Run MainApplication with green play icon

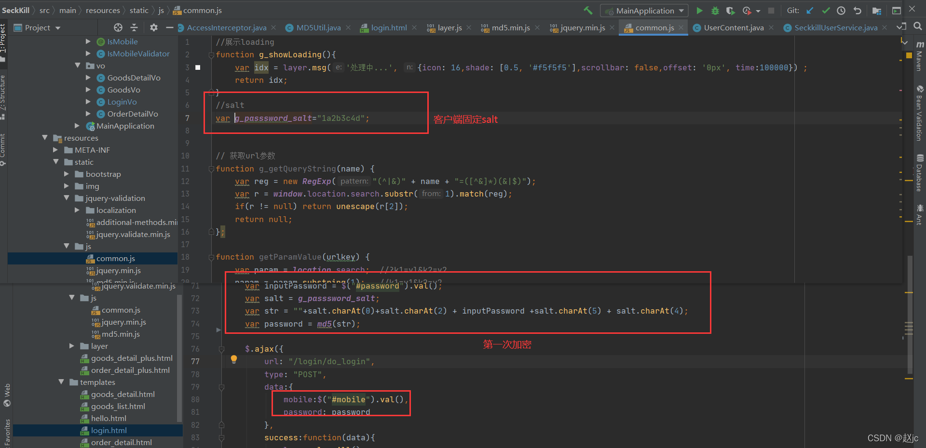point(699,10)
